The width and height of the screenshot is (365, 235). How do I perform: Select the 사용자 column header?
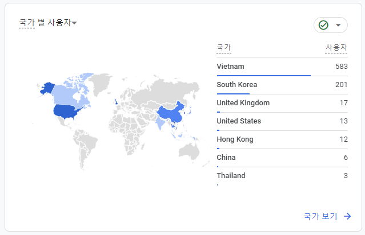coord(336,48)
